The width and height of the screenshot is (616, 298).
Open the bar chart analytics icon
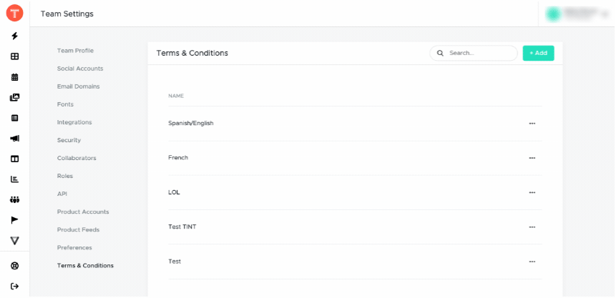pos(14,179)
